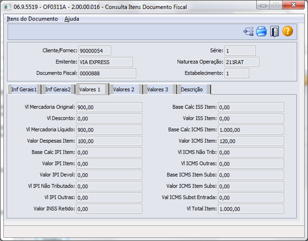Click the Valor Despesas Item field
The width and height of the screenshot is (308, 241).
click(109, 141)
